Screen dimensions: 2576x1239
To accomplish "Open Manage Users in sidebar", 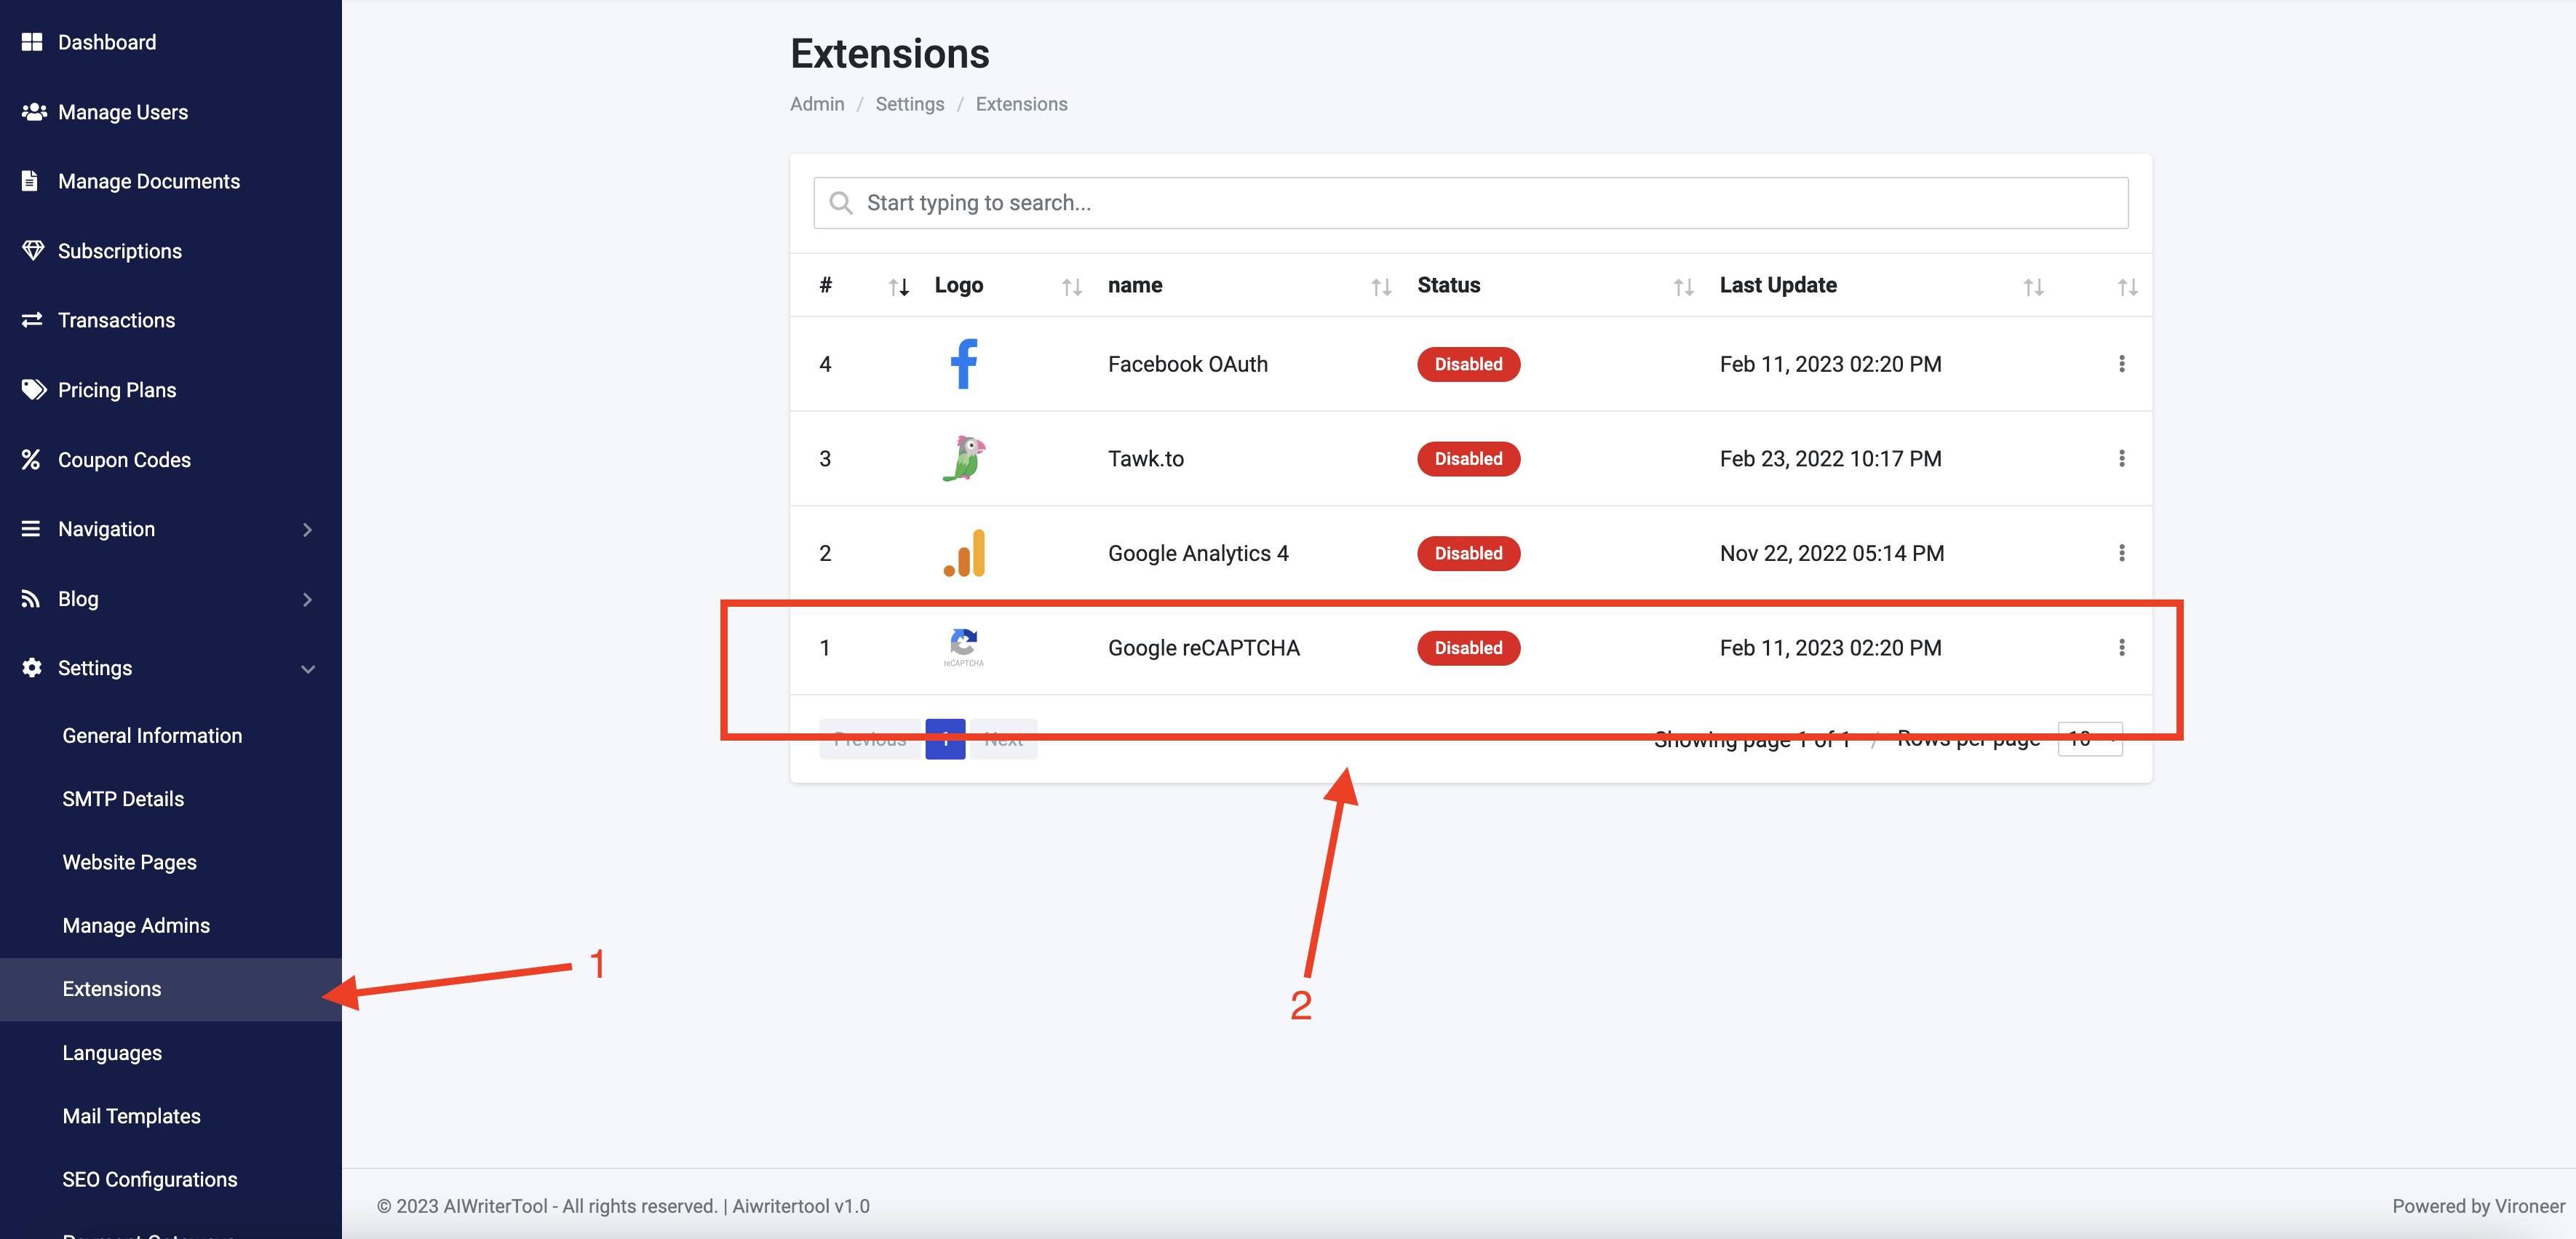I will click(122, 112).
